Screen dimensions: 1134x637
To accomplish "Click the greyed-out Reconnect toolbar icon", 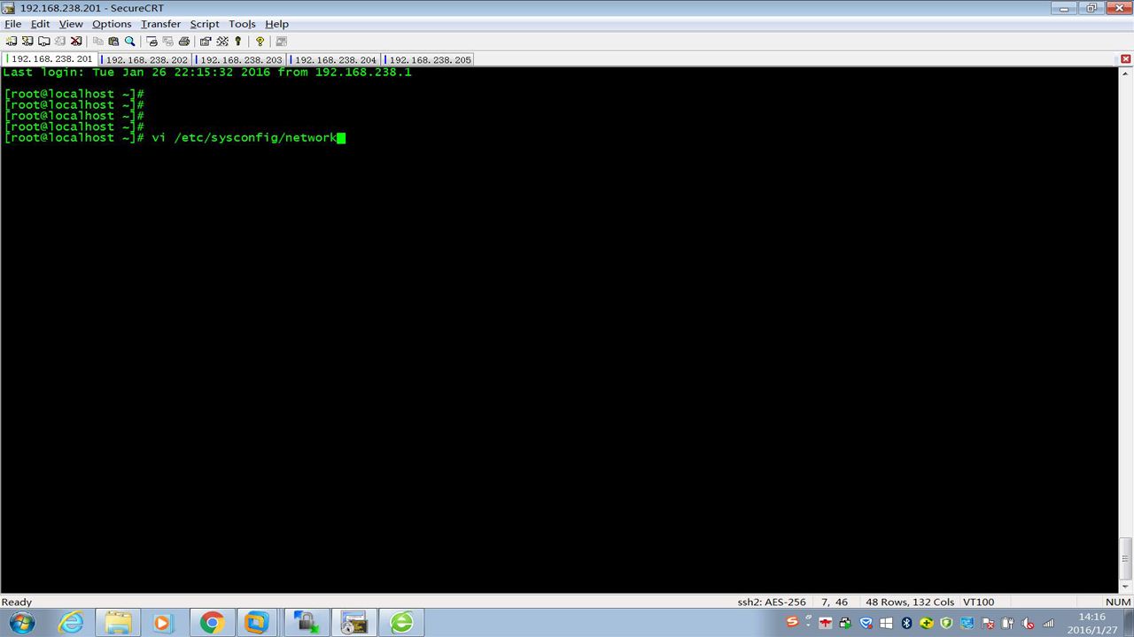I will tap(60, 41).
